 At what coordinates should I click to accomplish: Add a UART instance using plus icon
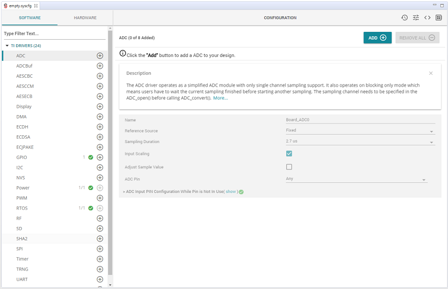100,279
